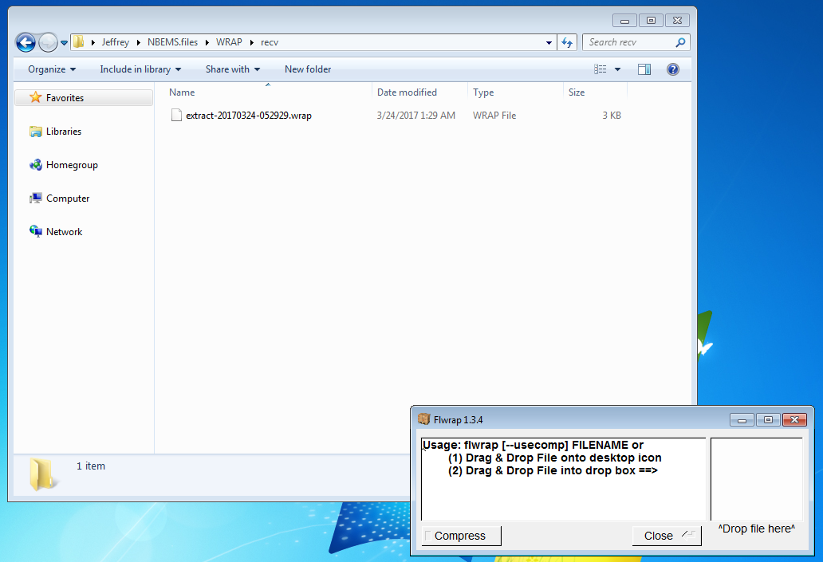Change the view icon in Explorer toolbar
The image size is (823, 562).
tap(600, 69)
